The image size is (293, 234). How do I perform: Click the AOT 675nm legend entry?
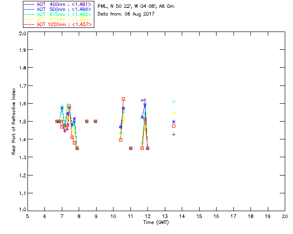58,14
